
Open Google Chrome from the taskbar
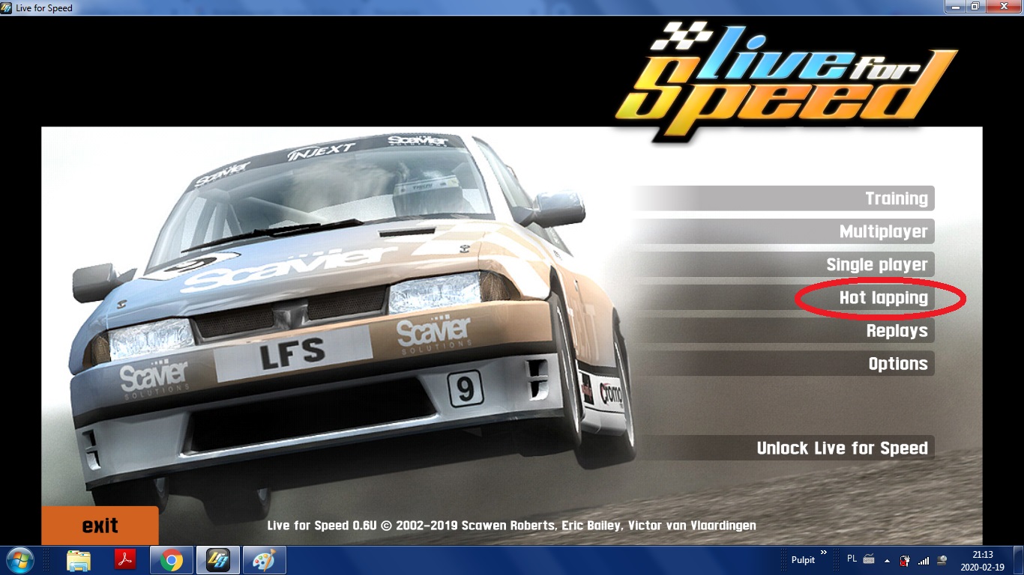pos(172,560)
